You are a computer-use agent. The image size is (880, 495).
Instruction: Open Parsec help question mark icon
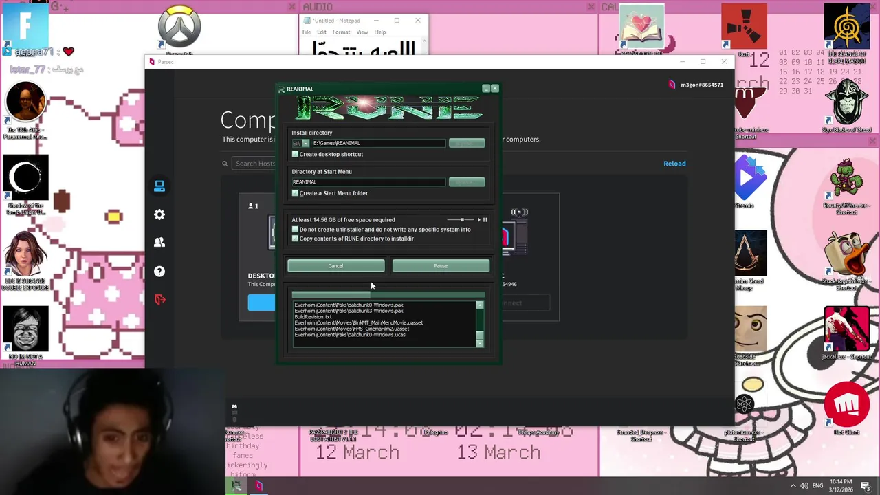tap(159, 272)
